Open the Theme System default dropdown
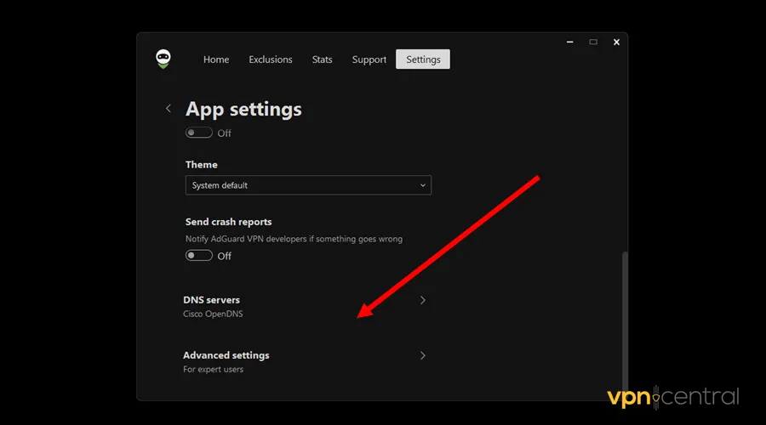The width and height of the screenshot is (766, 425). (308, 185)
